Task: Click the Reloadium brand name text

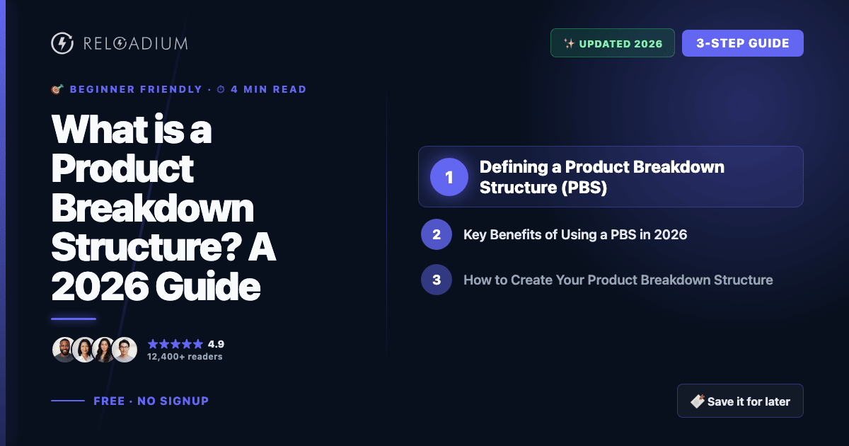Action: [x=134, y=43]
